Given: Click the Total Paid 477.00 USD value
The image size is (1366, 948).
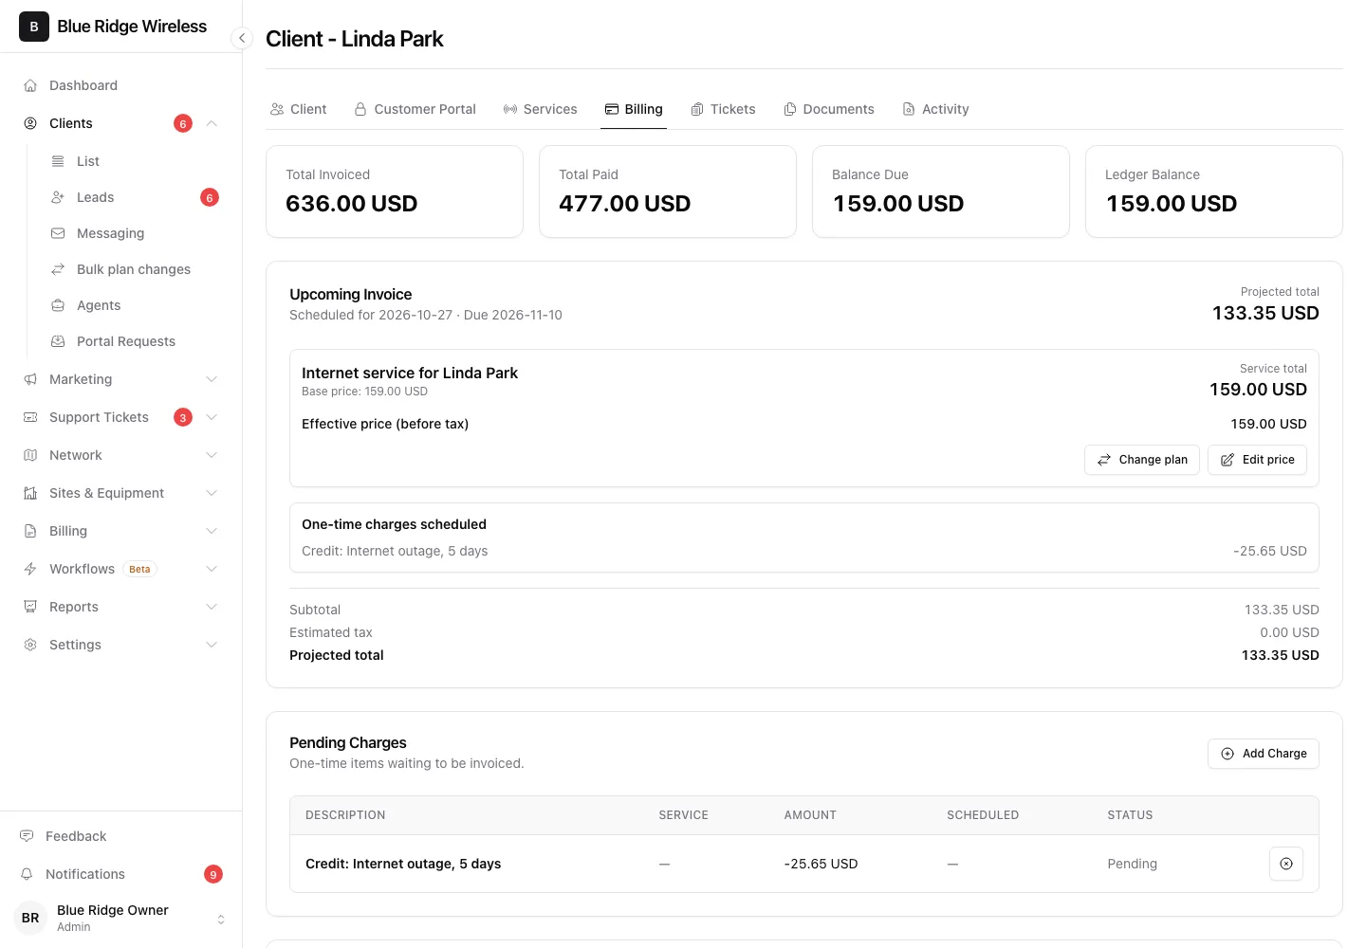Looking at the screenshot, I should [624, 204].
